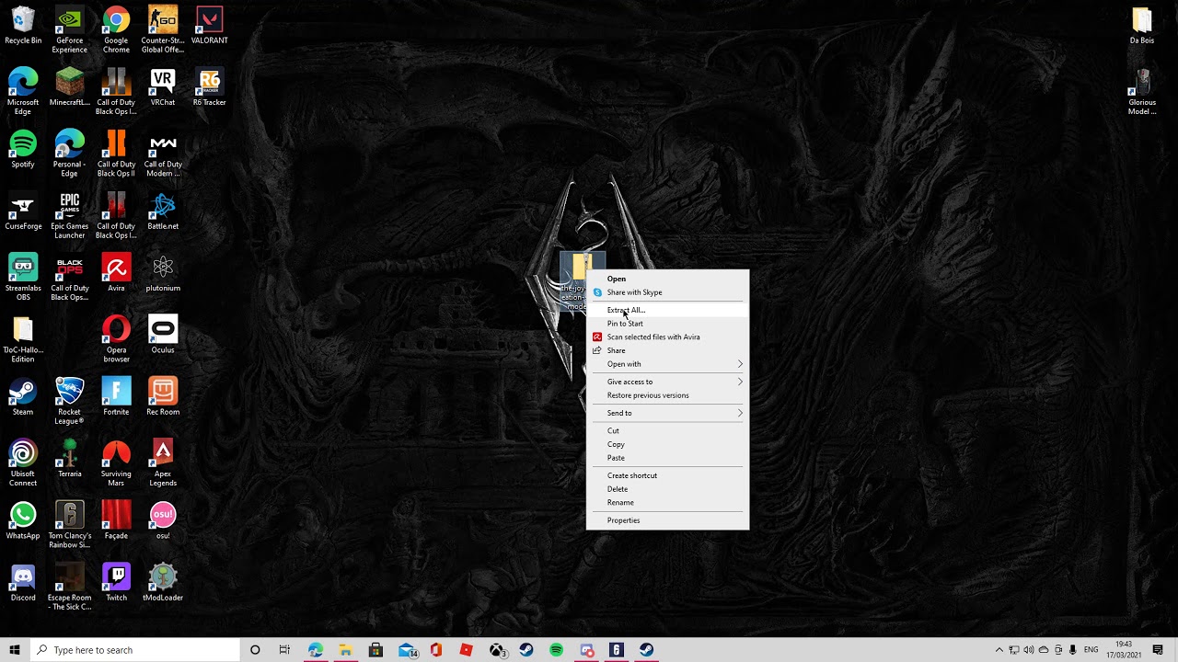Select the Ubisoft Connect desktop icon
1178x662 pixels.
[x=23, y=462]
